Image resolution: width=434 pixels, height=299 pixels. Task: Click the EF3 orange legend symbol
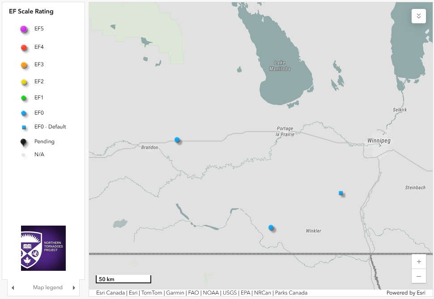(24, 65)
